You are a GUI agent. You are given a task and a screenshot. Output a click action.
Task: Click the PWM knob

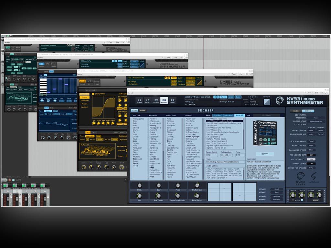pos(139,185)
